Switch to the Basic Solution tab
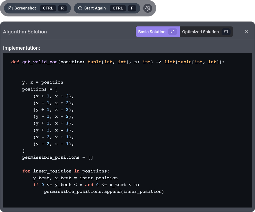This screenshot has height=212, width=255. pyautogui.click(x=152, y=32)
